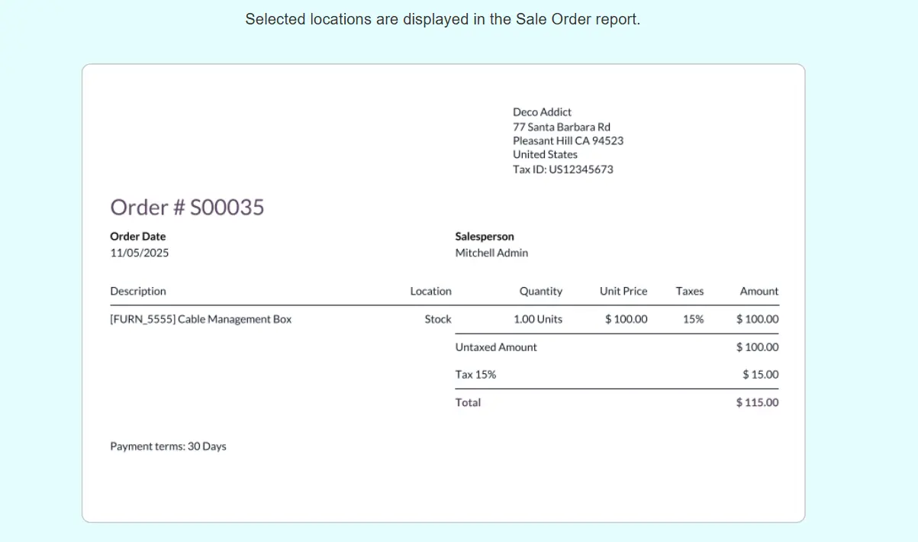Viewport: 918px width, 542px height.
Task: Select the 11/05/2025 order date value
Action: coord(139,253)
